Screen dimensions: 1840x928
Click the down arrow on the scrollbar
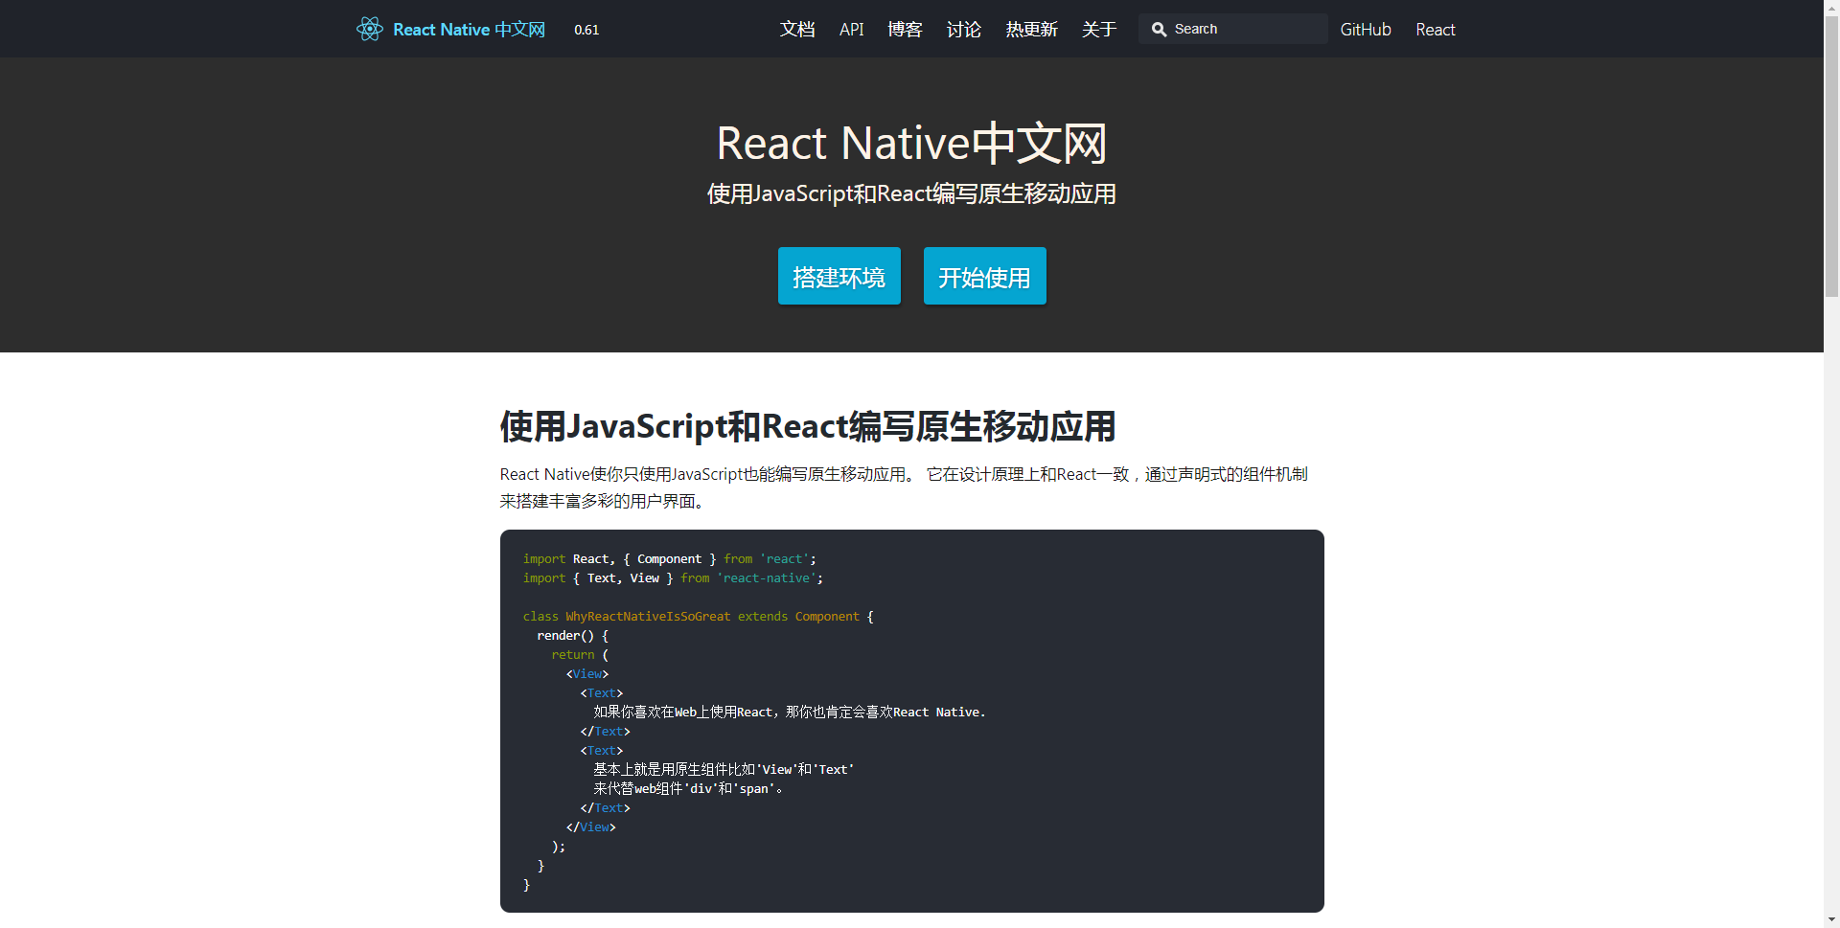pos(1830,919)
